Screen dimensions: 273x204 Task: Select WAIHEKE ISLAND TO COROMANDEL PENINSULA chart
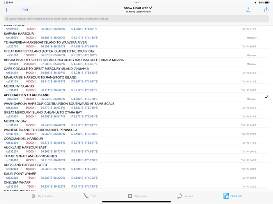(136, 132)
